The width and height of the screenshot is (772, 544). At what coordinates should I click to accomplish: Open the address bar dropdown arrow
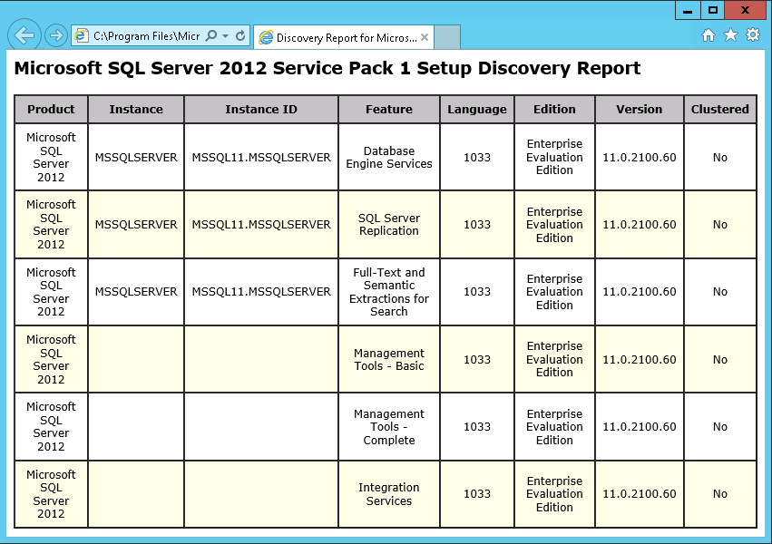point(226,36)
